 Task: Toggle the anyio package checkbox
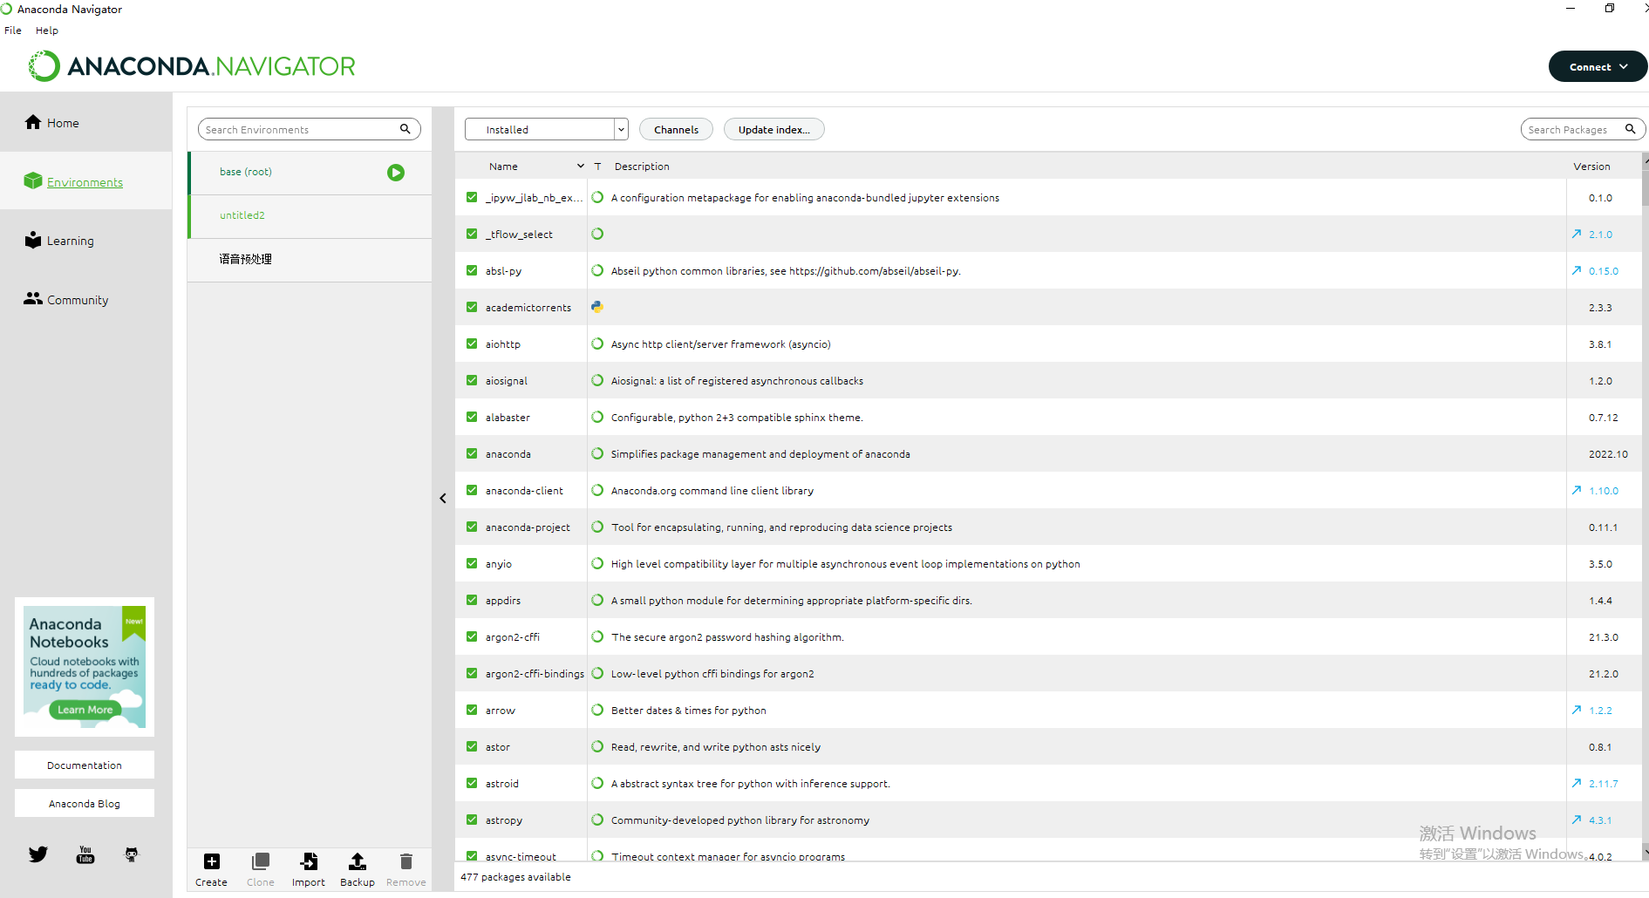[x=472, y=563]
